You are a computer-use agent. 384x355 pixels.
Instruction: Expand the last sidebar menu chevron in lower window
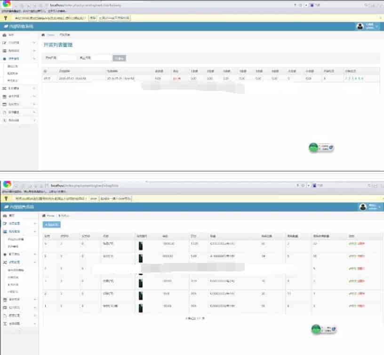35,324
